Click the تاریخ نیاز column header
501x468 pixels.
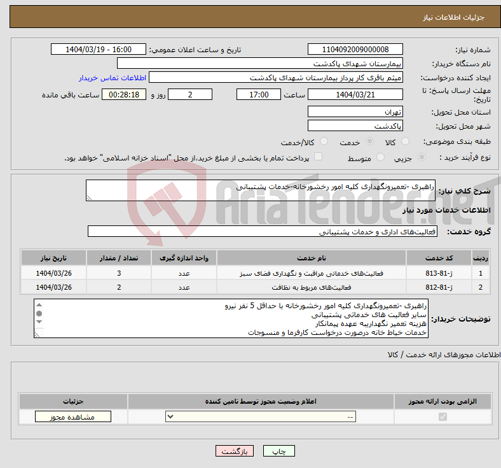click(53, 258)
